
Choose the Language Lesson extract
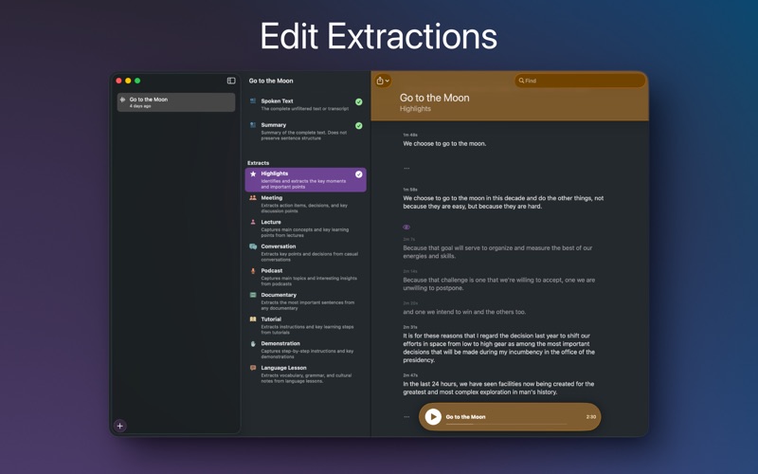[305, 374]
